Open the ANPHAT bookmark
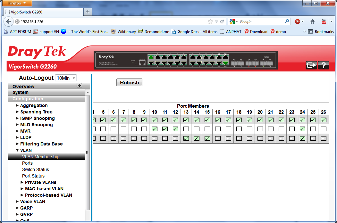This screenshot has width=337, height=223. (231, 32)
